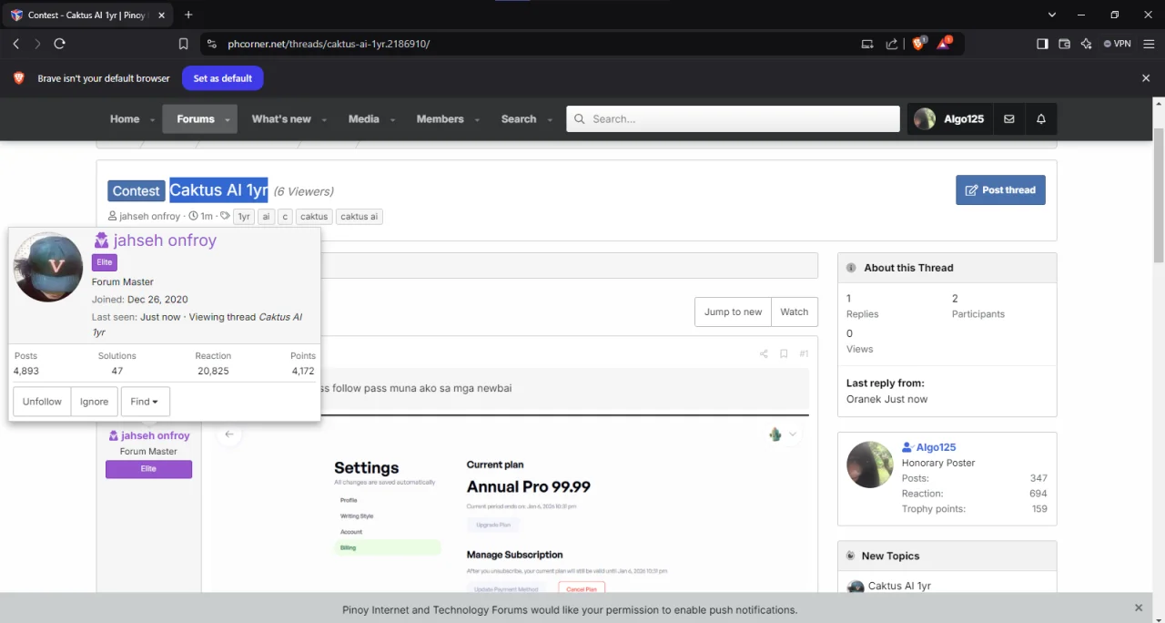Dismiss the push notification permission bar
The image size is (1165, 623).
(1139, 608)
